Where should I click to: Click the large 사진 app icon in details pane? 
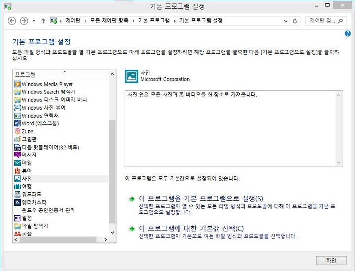pos(131,76)
